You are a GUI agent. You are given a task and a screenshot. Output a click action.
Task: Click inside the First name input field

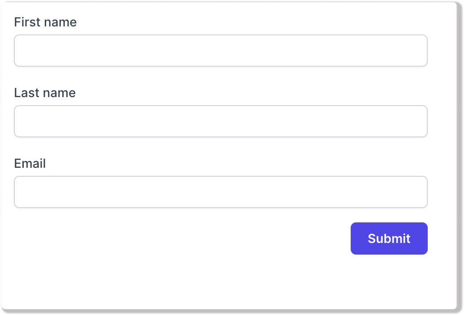(x=220, y=51)
